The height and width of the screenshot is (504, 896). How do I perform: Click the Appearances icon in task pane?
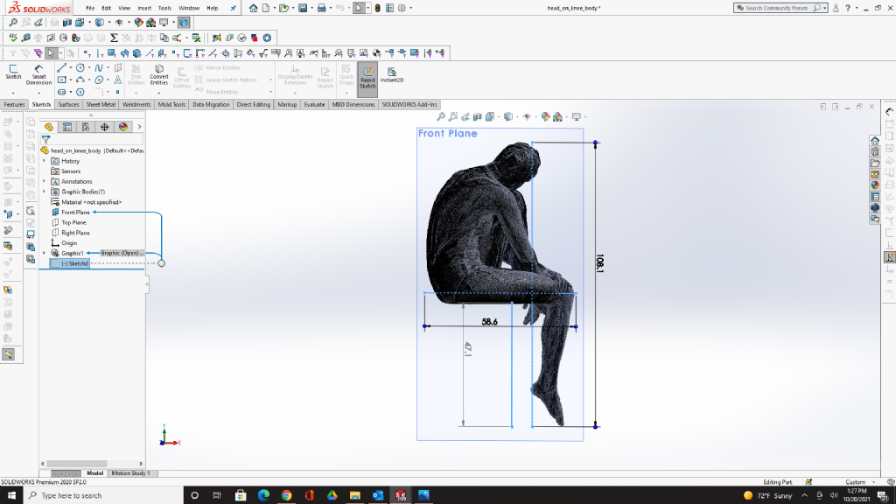pyautogui.click(x=874, y=185)
